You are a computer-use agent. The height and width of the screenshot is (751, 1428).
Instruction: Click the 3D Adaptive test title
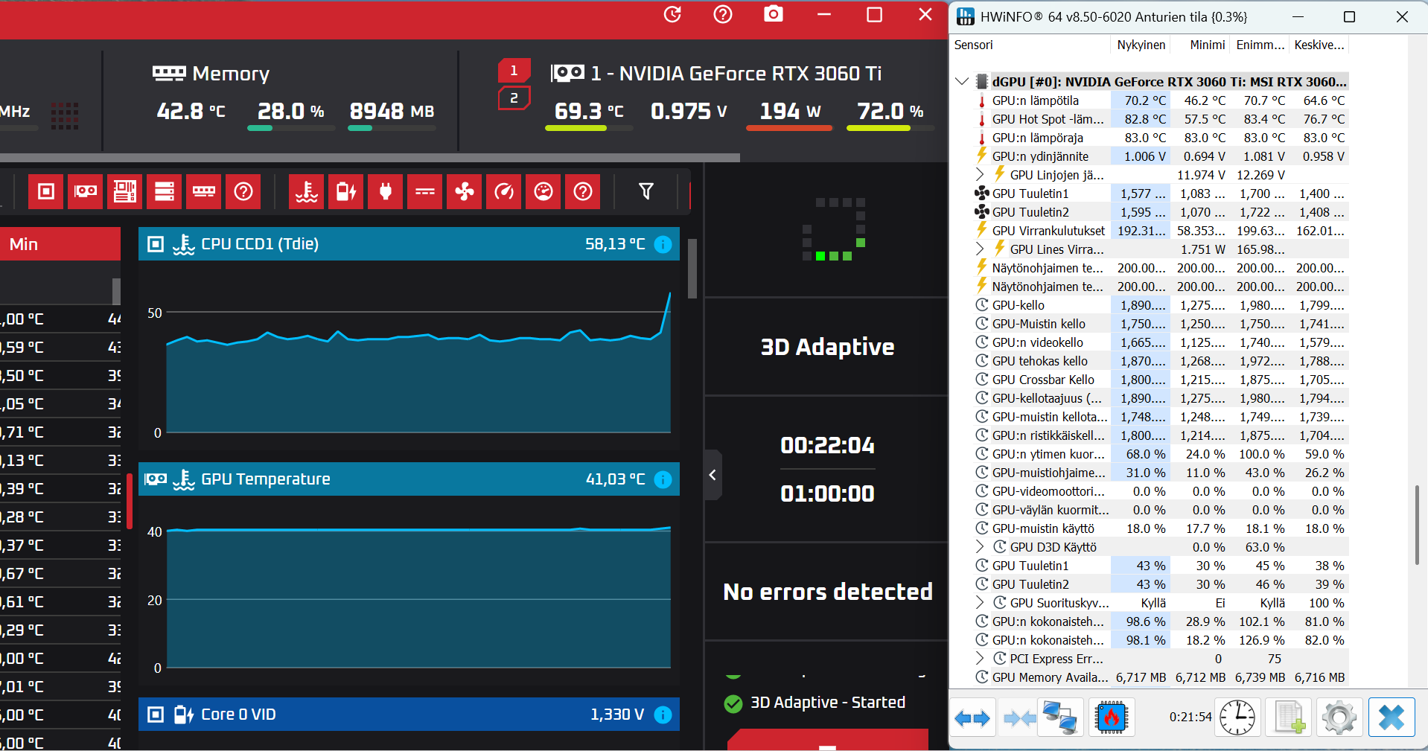[x=827, y=347]
